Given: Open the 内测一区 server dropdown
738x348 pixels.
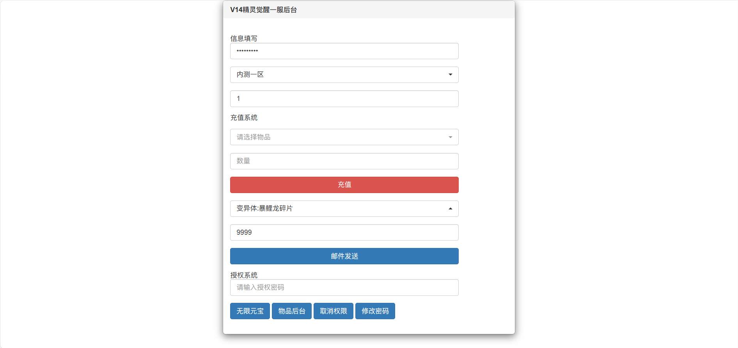Looking at the screenshot, I should coord(344,75).
